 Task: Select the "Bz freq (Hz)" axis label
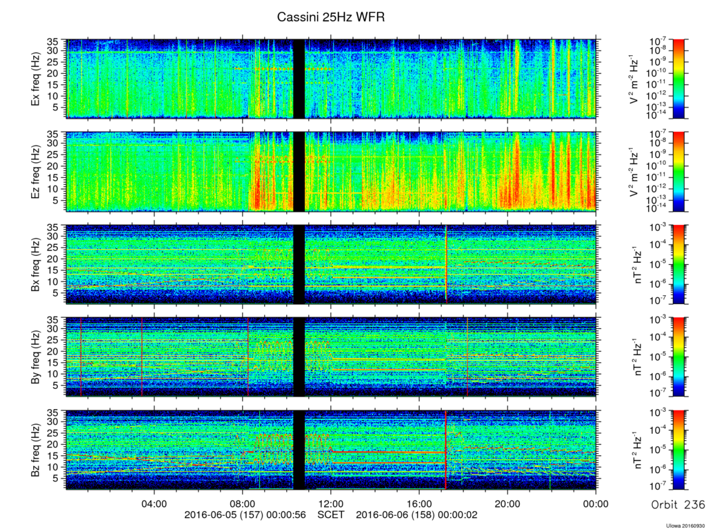pyautogui.click(x=35, y=450)
